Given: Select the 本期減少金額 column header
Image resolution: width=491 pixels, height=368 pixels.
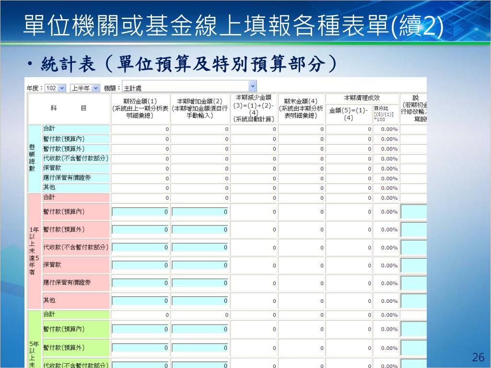Looking at the screenshot, I should tap(254, 108).
